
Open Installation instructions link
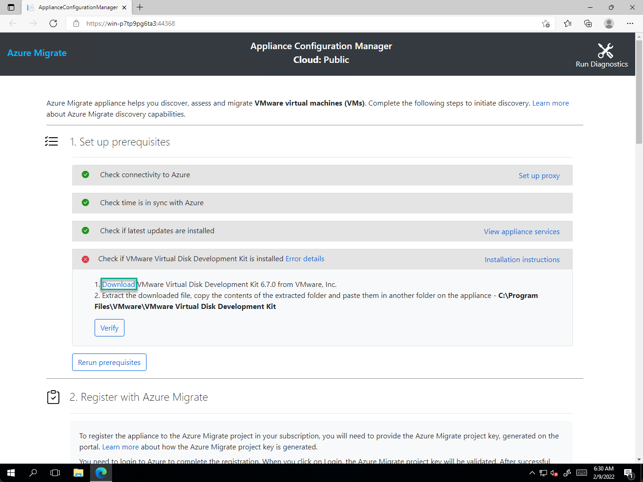pos(522,260)
